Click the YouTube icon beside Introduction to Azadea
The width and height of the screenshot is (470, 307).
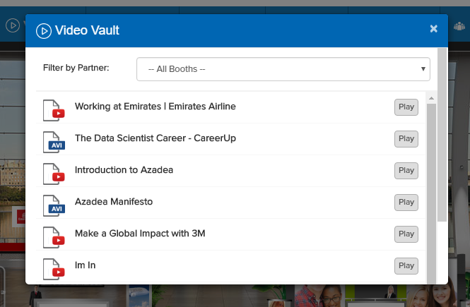click(x=54, y=172)
